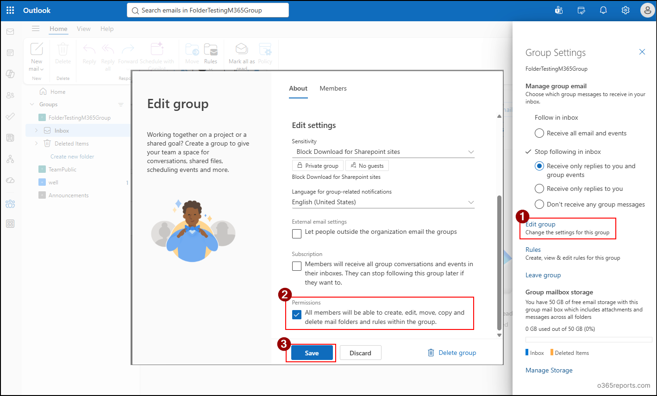
Task: Open the Rules link in Group Settings
Action: click(533, 250)
